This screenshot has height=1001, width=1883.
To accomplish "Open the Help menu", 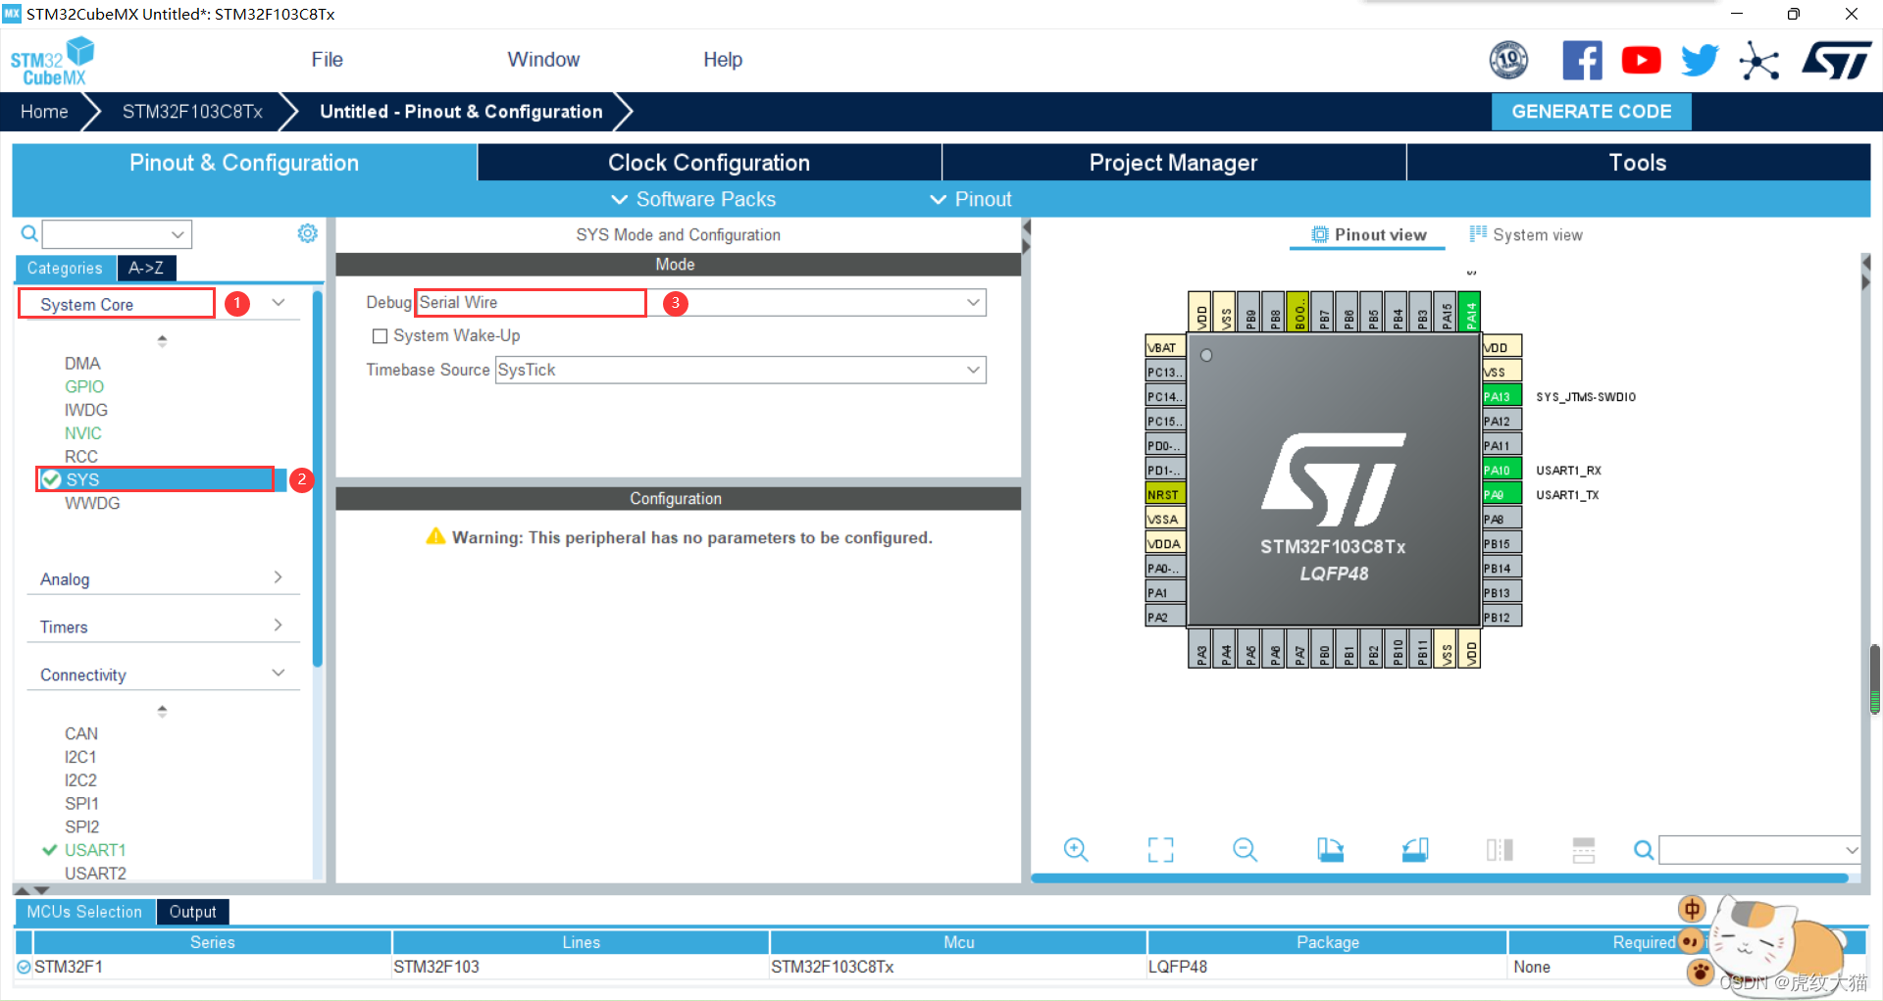I will tap(723, 60).
